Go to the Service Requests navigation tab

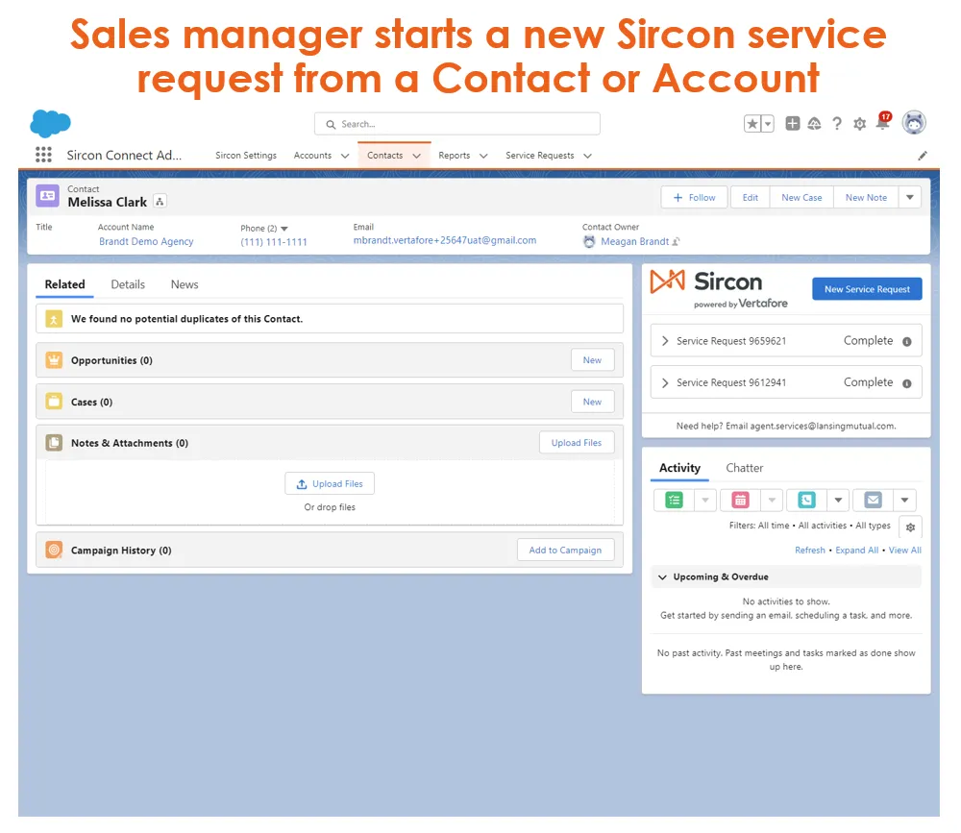[540, 156]
